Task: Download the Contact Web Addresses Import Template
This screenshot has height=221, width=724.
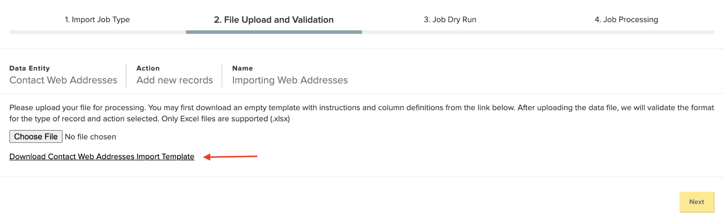Action: point(102,156)
